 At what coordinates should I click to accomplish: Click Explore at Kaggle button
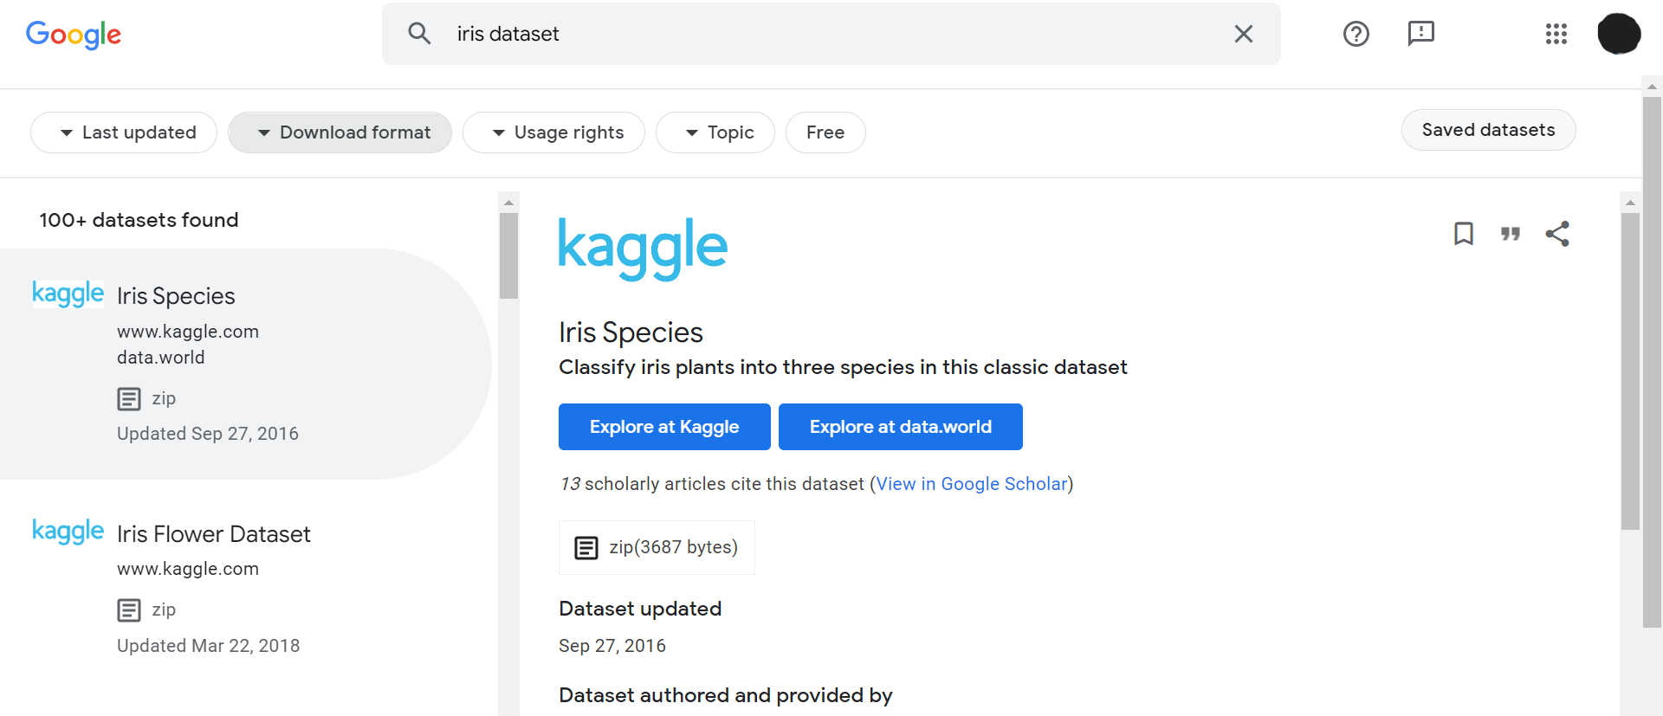click(x=664, y=427)
